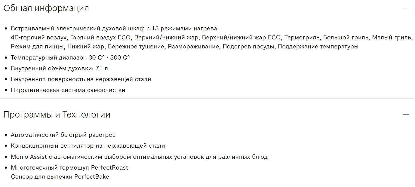The image size is (415, 187).
Task: Click the 4D-горячий воздух text
Action: (39, 38)
